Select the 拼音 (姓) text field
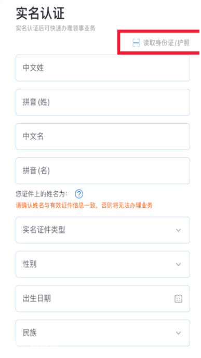The image size is (201, 358). (x=103, y=102)
